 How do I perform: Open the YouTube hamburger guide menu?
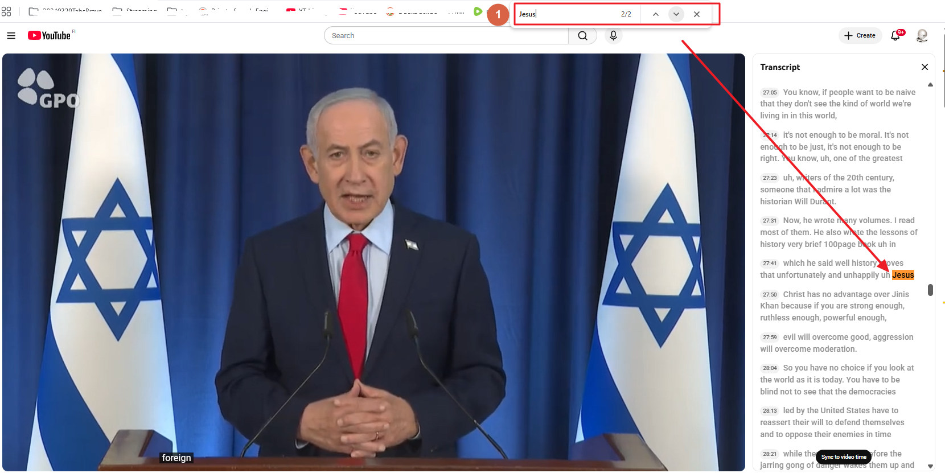tap(11, 35)
